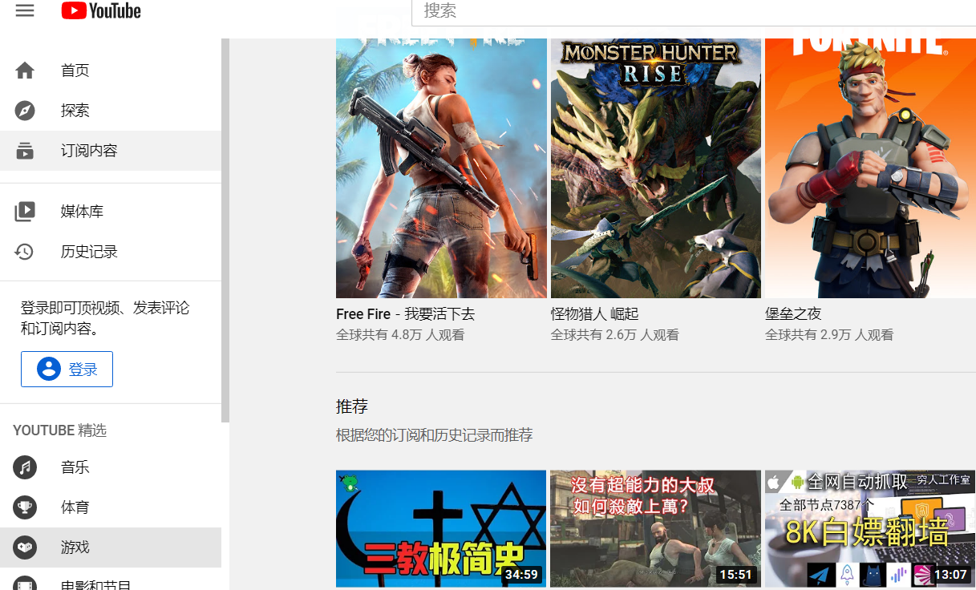This screenshot has height=590, width=976.
Task: Click the title 怪物猎人 崛起
Action: [x=595, y=314]
